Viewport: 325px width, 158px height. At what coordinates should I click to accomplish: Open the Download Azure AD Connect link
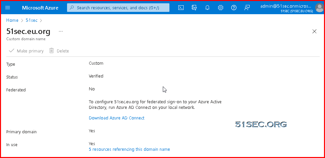117,118
